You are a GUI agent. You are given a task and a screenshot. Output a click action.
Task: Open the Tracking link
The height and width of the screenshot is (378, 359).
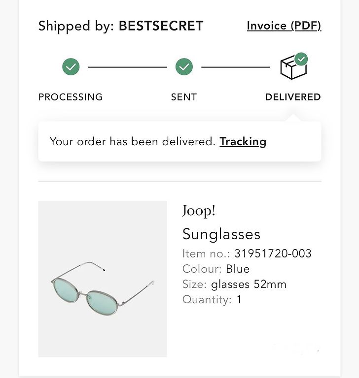tap(243, 142)
